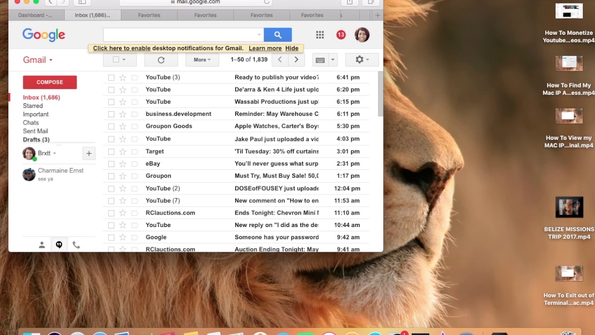The width and height of the screenshot is (595, 335).
Task: Open a new Safari tab
Action: (x=377, y=15)
